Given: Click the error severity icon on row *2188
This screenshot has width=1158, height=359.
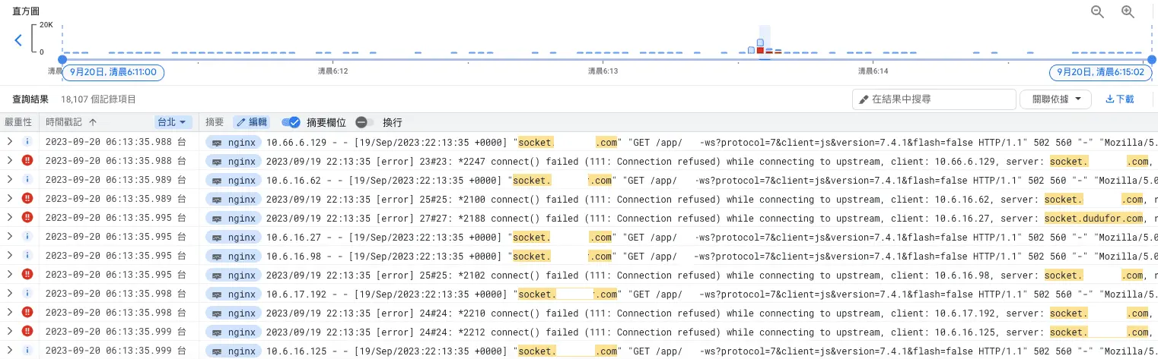Looking at the screenshot, I should [x=27, y=218].
